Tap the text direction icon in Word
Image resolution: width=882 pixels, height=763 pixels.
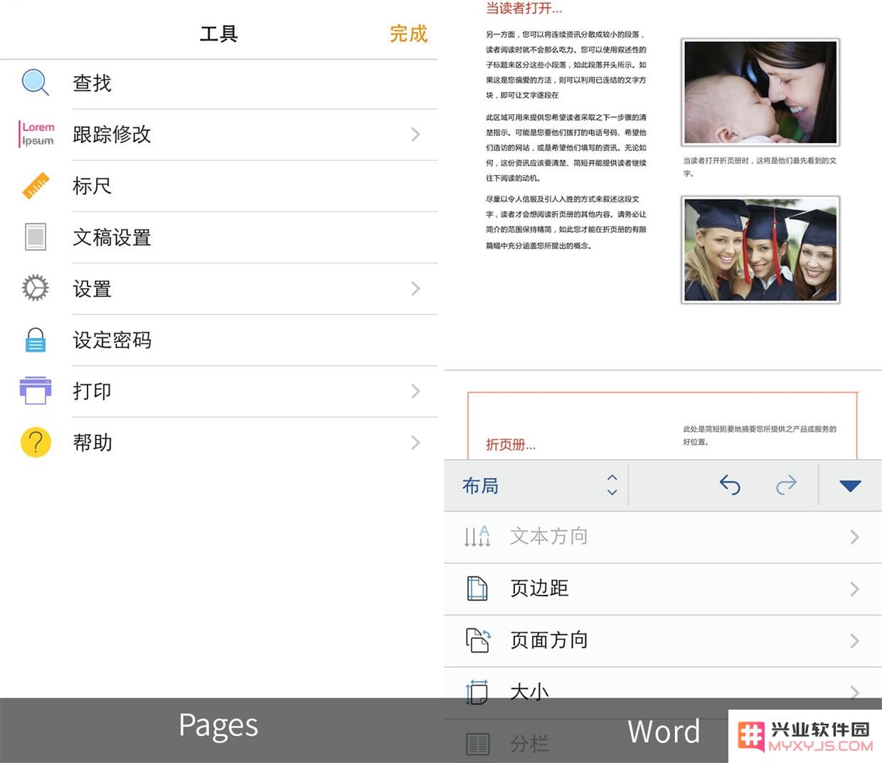click(477, 536)
